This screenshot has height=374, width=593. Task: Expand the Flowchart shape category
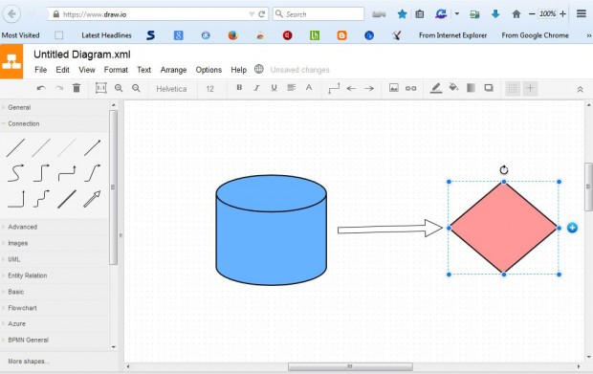pos(22,308)
